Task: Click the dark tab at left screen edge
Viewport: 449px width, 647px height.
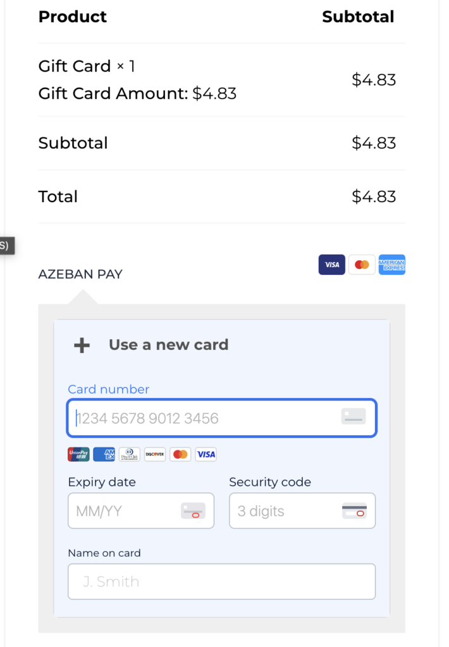Action: pyautogui.click(x=6, y=246)
